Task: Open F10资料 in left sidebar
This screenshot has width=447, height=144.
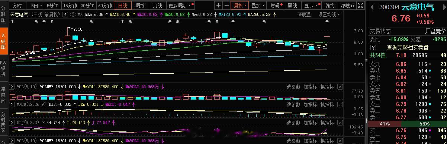Action: click(3, 68)
